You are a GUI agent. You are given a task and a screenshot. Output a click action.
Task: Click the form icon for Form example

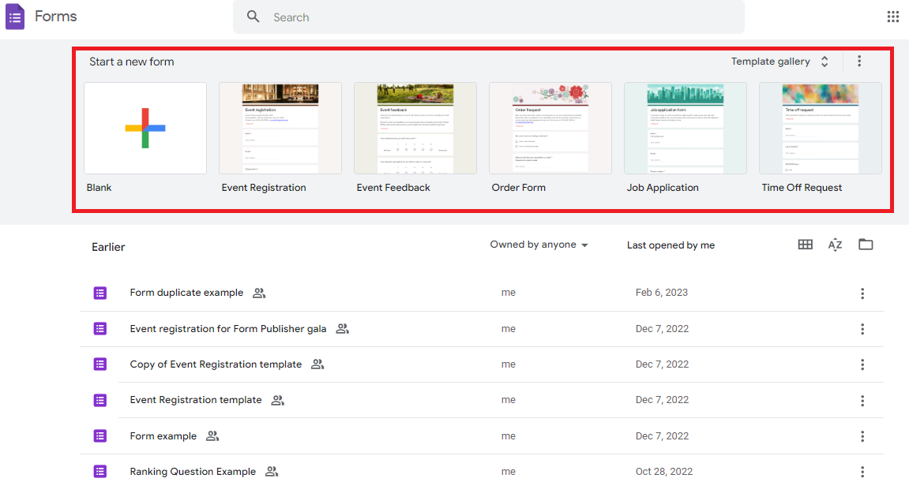pyautogui.click(x=100, y=435)
